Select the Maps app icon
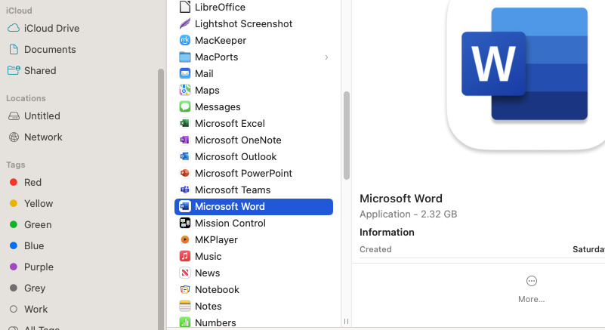The image size is (605, 330). (185, 90)
